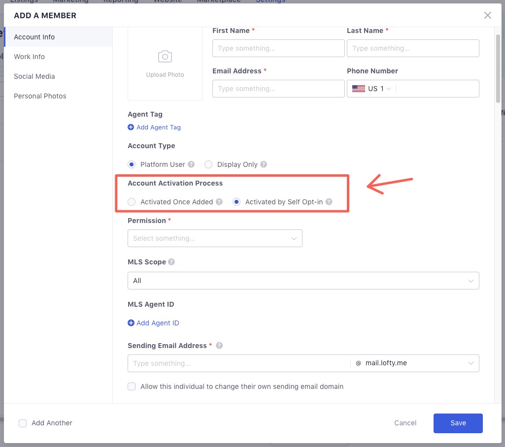The width and height of the screenshot is (505, 447).
Task: Click the plus icon beside Add Agent Tag
Action: point(131,127)
